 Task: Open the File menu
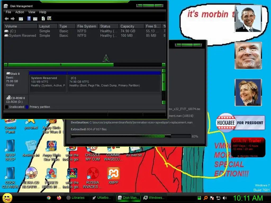pyautogui.click(x=8, y=12)
